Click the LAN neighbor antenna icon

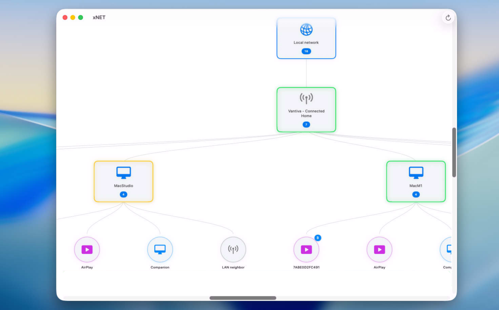(233, 250)
